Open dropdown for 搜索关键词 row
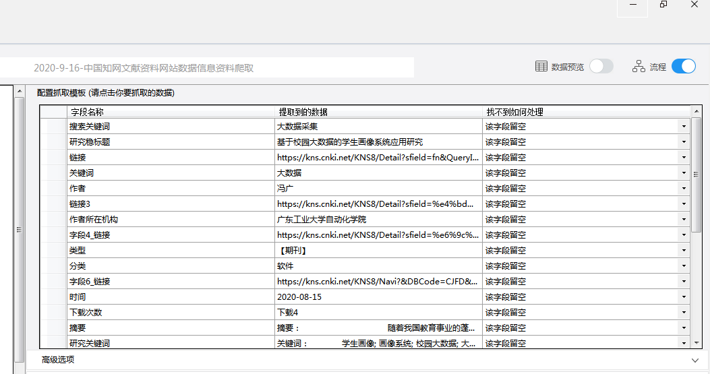Image resolution: width=710 pixels, height=374 pixels. [684, 126]
